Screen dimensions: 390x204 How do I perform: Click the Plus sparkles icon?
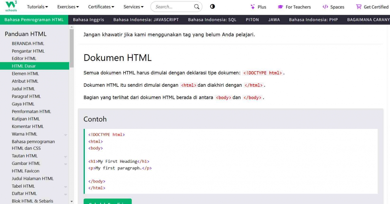252,6
